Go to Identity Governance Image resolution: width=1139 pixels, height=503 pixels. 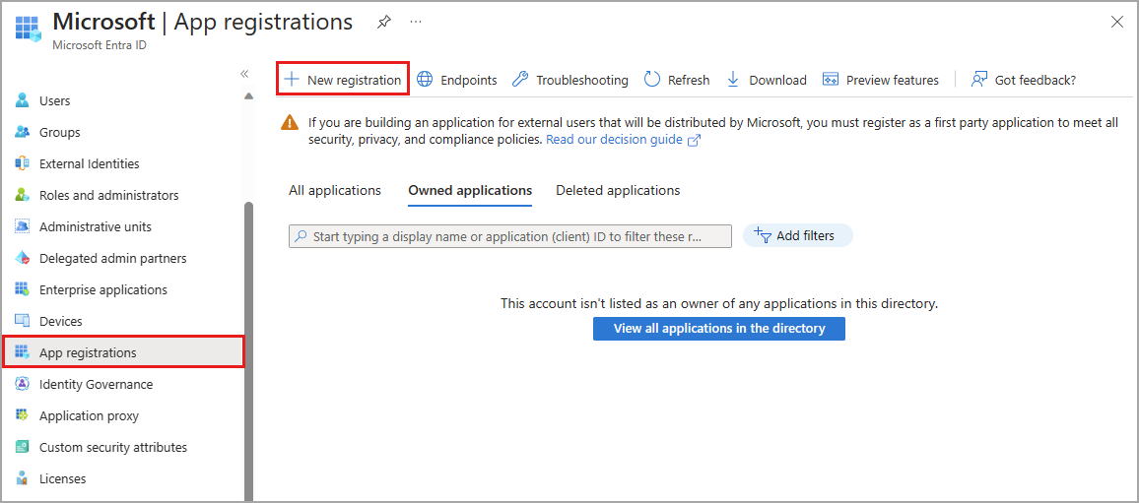point(96,384)
